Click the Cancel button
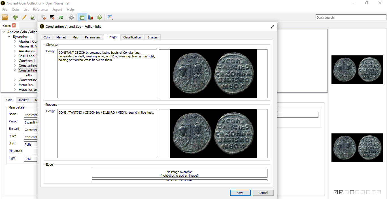The height and width of the screenshot is (199, 387). coord(263,193)
